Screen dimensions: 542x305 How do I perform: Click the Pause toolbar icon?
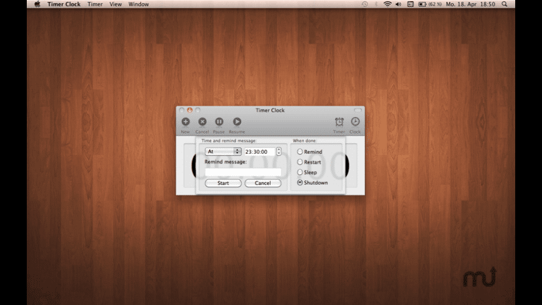(x=219, y=122)
